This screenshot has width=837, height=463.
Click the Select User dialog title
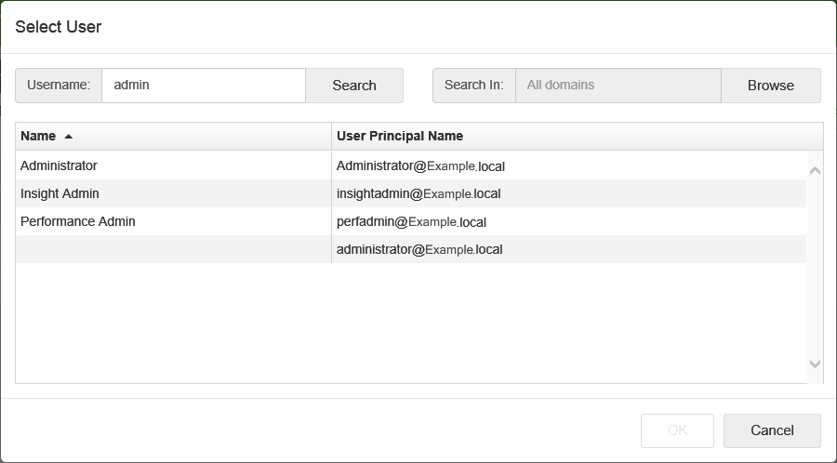click(x=59, y=27)
